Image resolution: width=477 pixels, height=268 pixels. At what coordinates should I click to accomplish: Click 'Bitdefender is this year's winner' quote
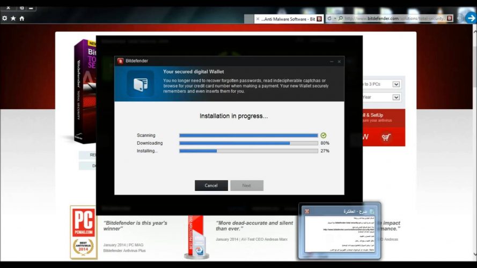coord(135,226)
